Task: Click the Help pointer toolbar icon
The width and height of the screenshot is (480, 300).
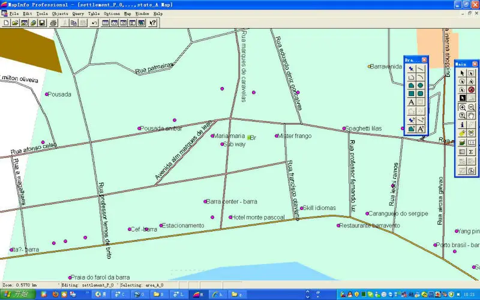Action: tap(152, 23)
